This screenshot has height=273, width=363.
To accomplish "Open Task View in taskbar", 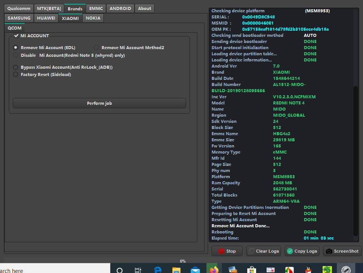I will 138,270.
